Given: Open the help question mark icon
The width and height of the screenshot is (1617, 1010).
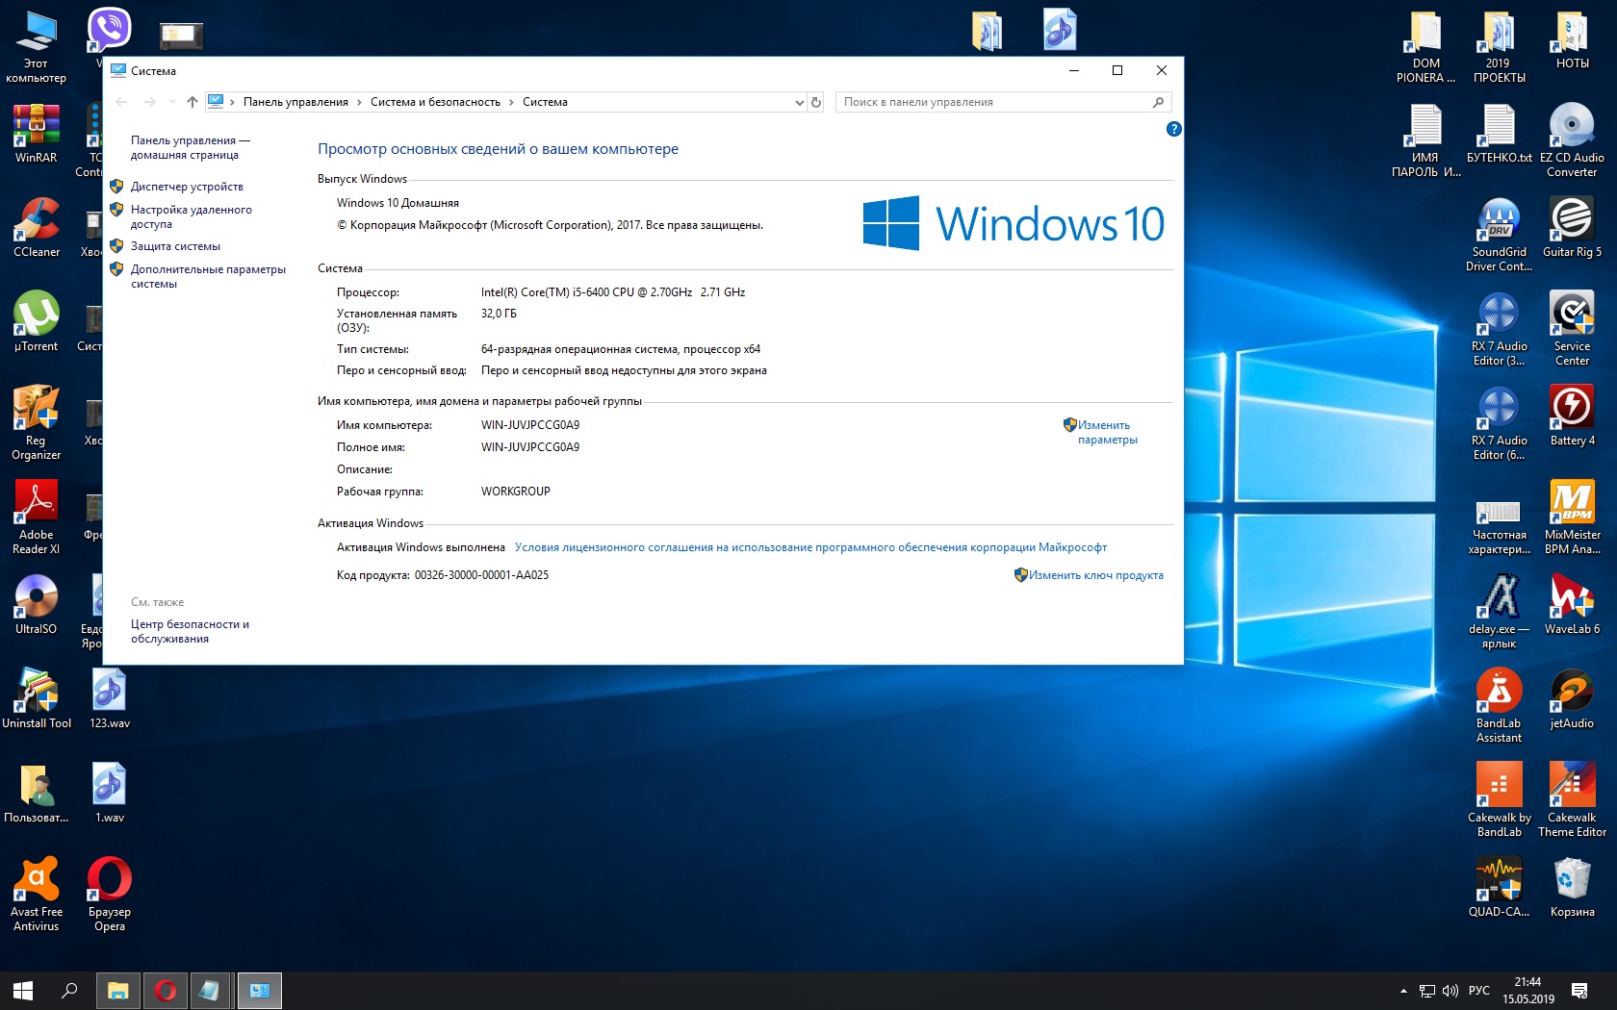Looking at the screenshot, I should (1173, 129).
